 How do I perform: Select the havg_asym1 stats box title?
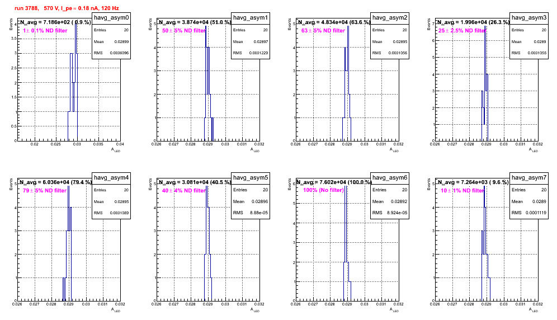click(x=251, y=18)
